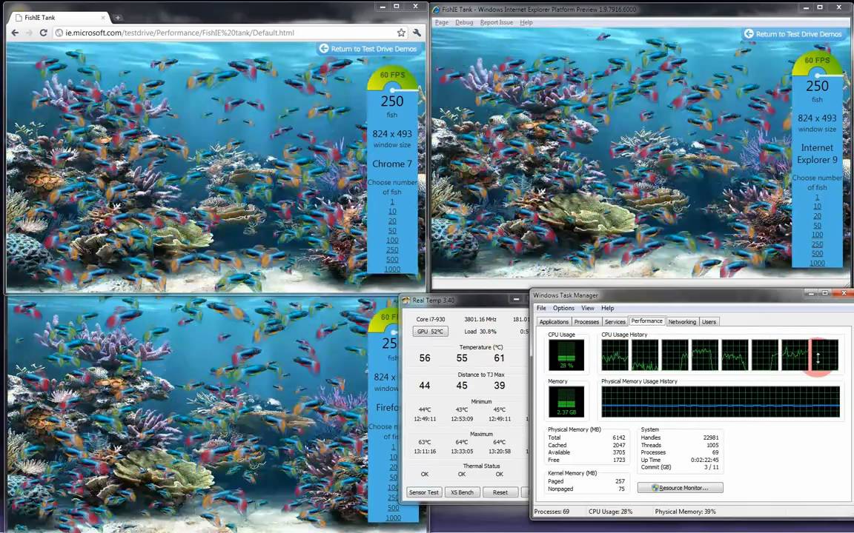Click the Chrome address bar URL
This screenshot has height=533, width=854.
pos(179,33)
